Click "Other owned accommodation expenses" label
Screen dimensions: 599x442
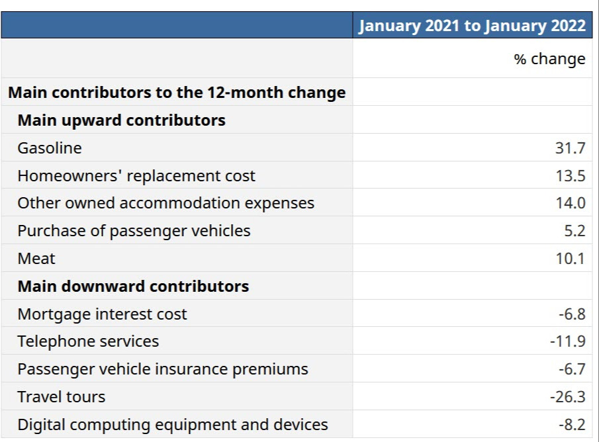(166, 203)
